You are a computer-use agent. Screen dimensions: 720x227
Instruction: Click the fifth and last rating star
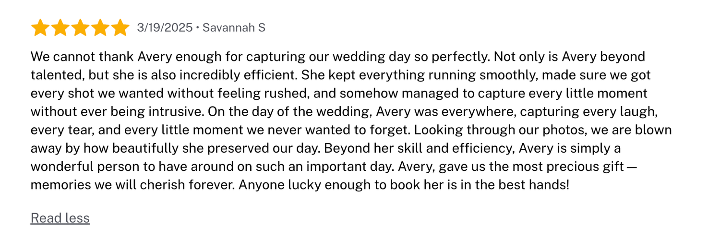[x=120, y=28]
